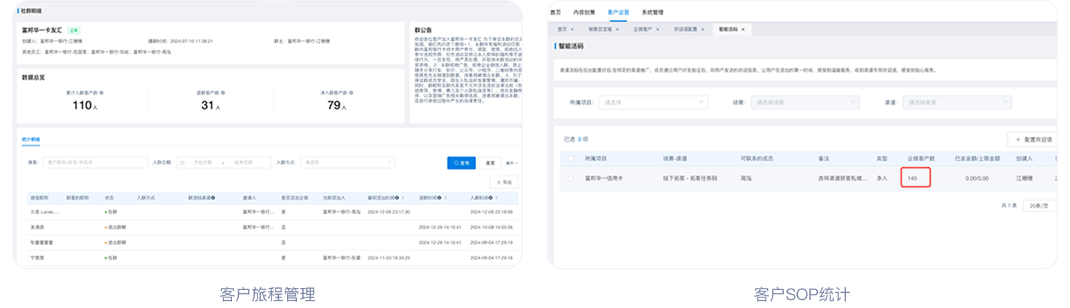
Task: Click the info icon beside 累计入群客户数
Action: pyautogui.click(x=102, y=93)
